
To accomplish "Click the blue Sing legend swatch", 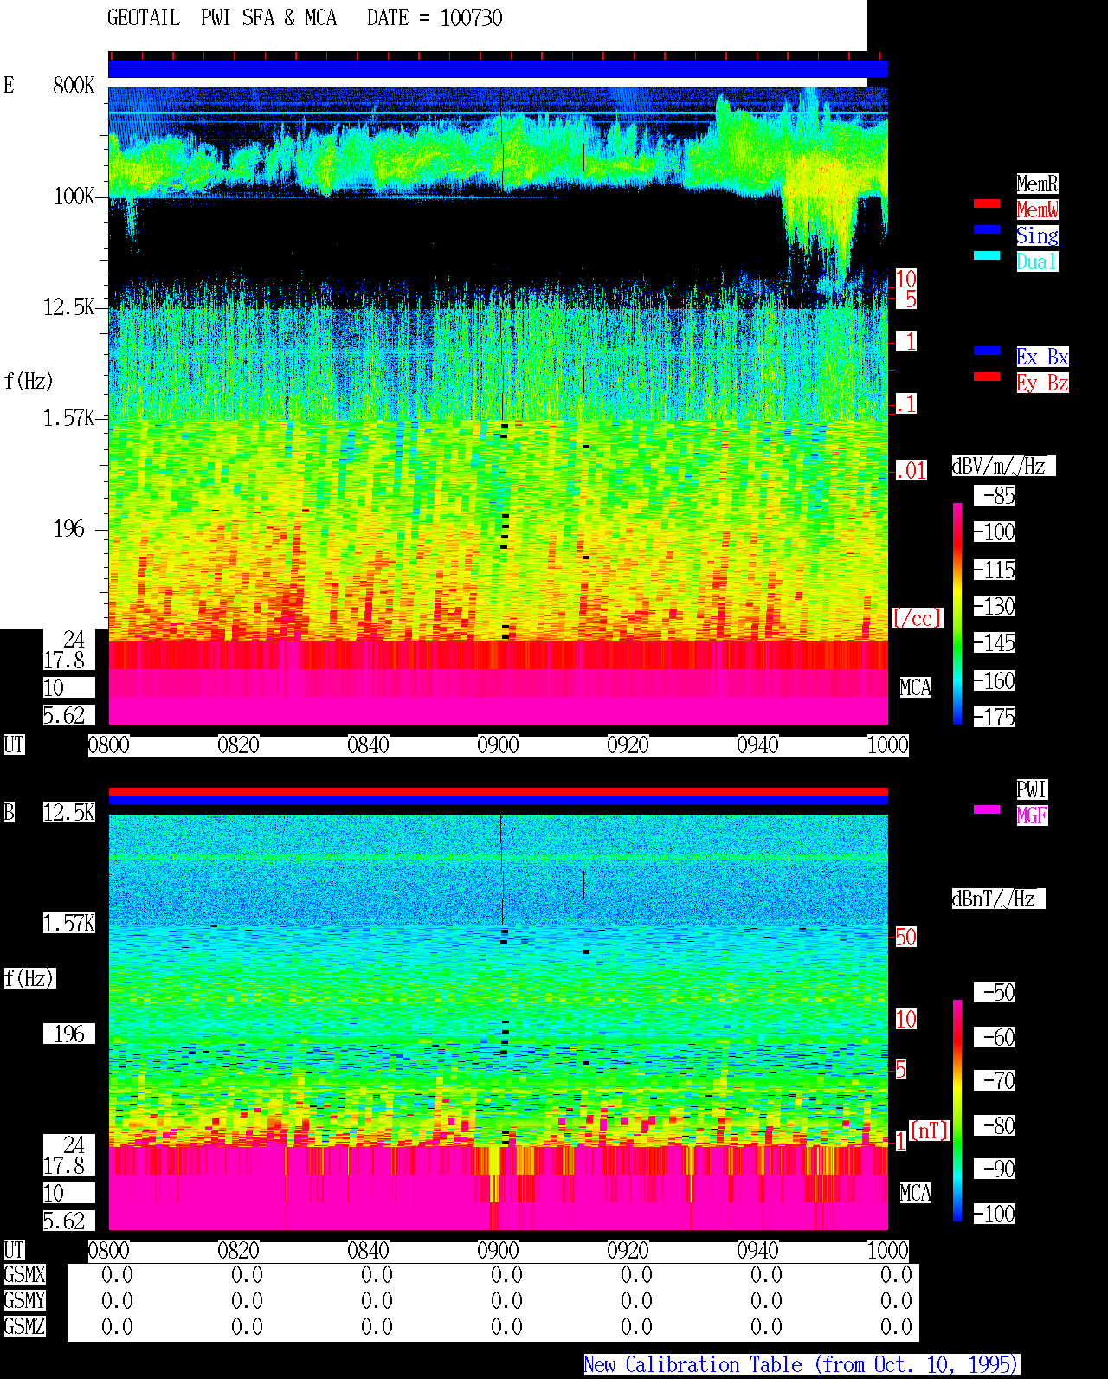I will pos(987,229).
